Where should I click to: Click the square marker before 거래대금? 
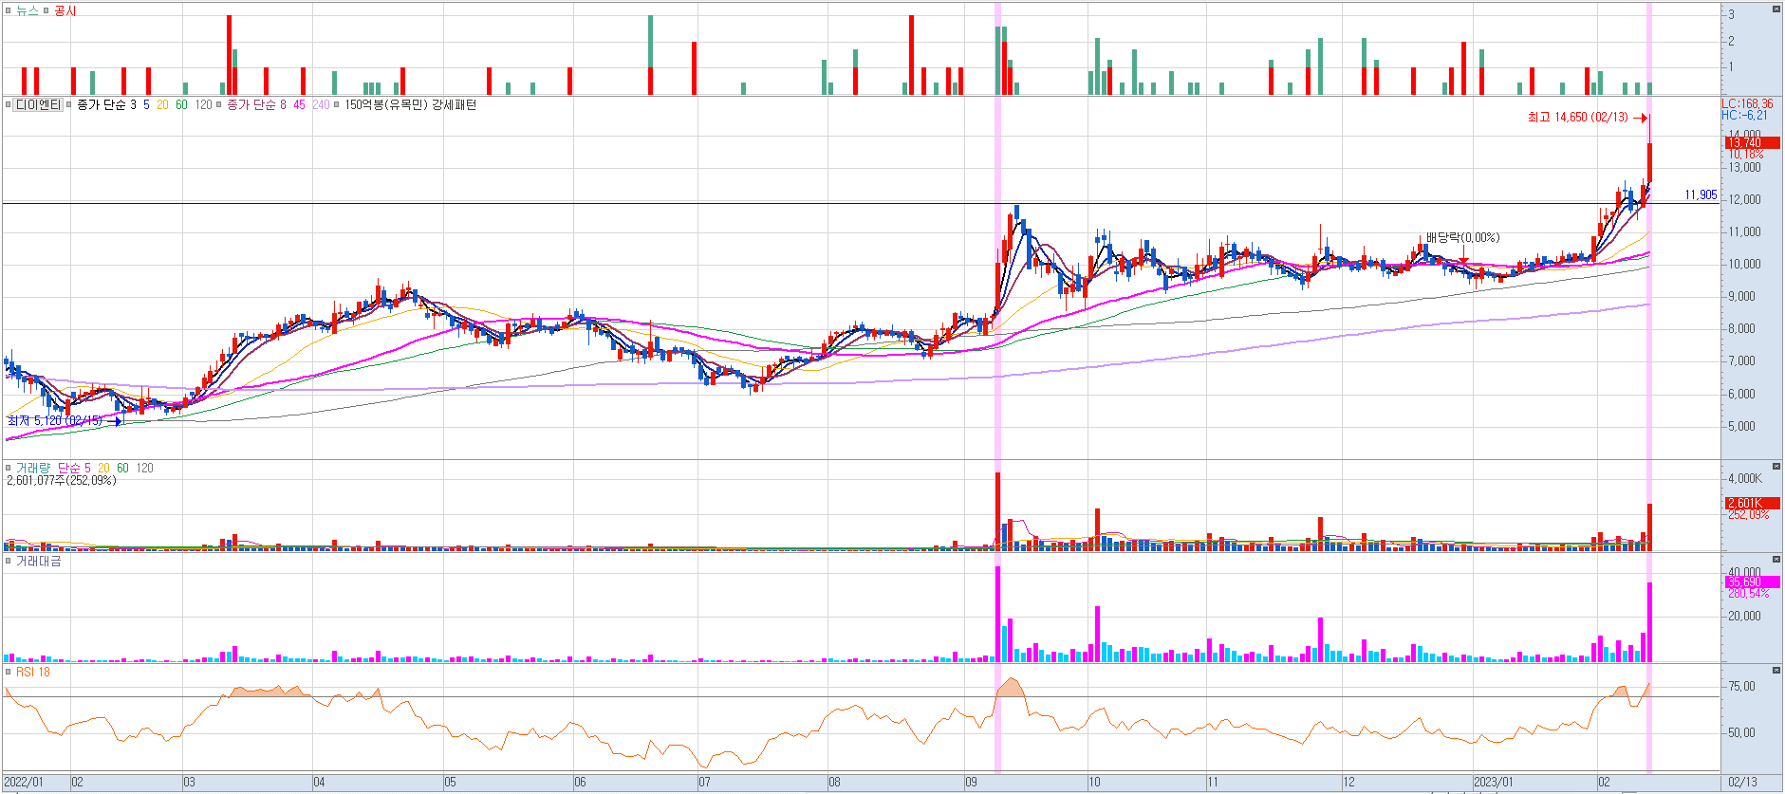9,562
